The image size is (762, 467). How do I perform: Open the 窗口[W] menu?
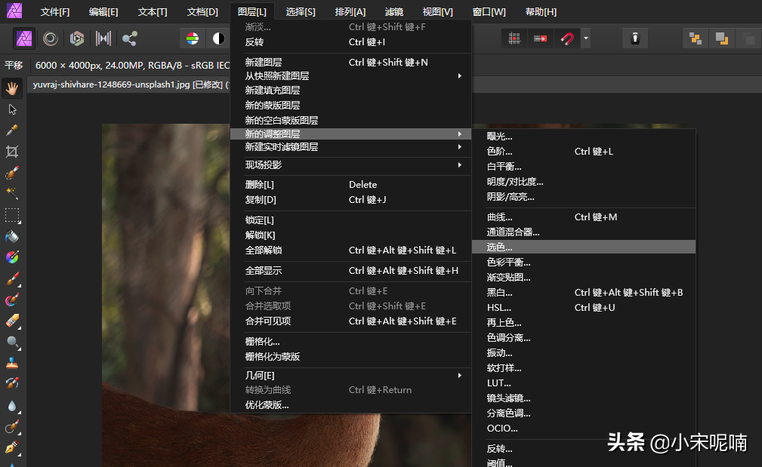pyautogui.click(x=489, y=11)
